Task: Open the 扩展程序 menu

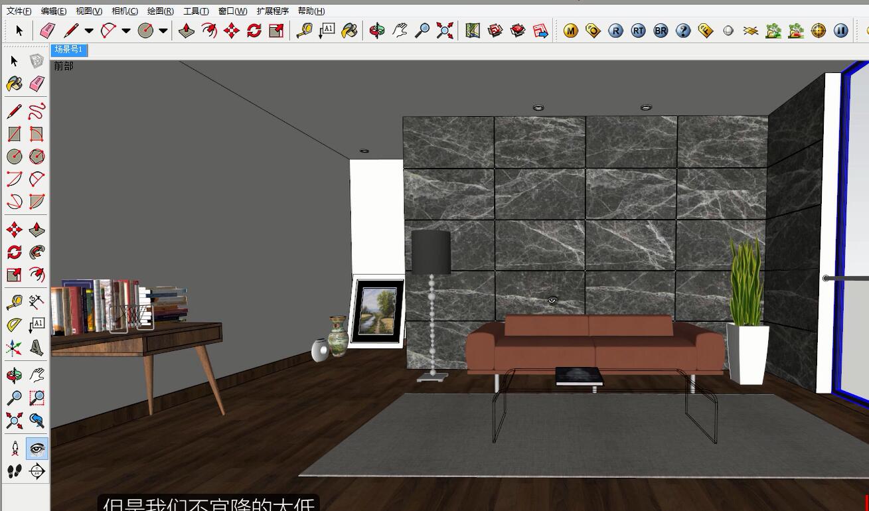Action: pos(272,11)
